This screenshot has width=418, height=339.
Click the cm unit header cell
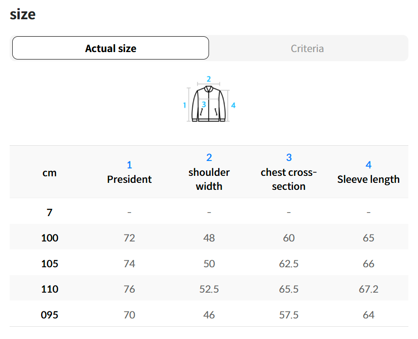tap(49, 173)
